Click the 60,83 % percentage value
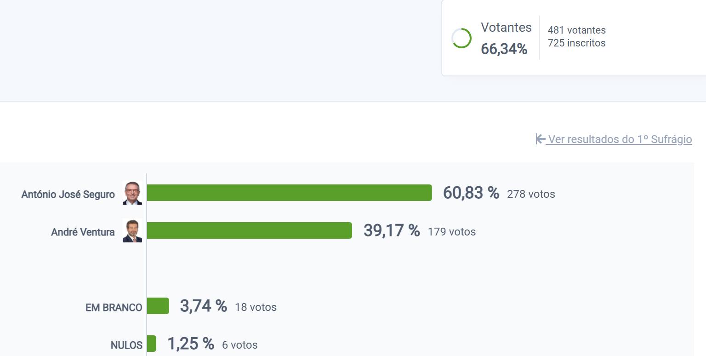This screenshot has height=356, width=706. pos(472,193)
